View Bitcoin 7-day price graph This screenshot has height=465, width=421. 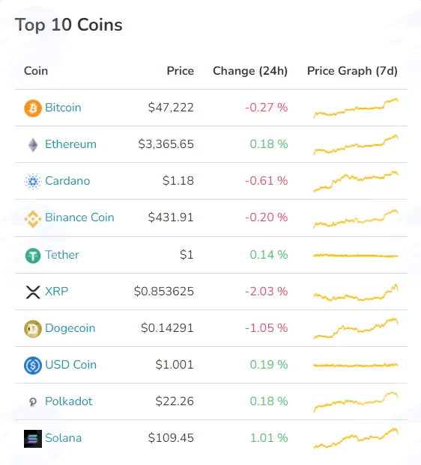(356, 108)
